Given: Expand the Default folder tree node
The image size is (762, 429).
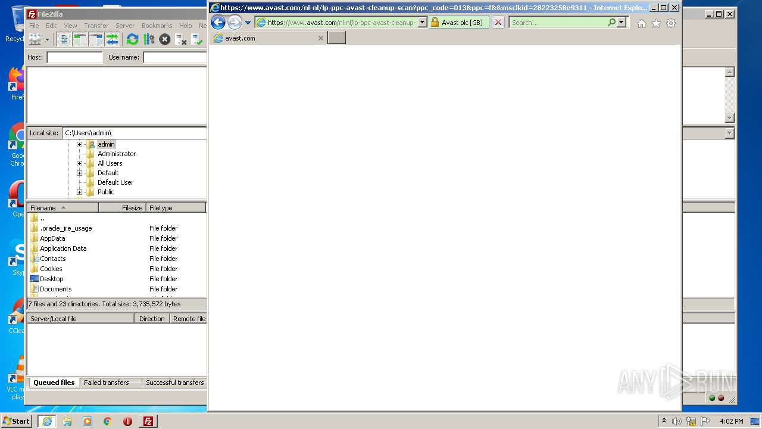Looking at the screenshot, I should point(79,173).
